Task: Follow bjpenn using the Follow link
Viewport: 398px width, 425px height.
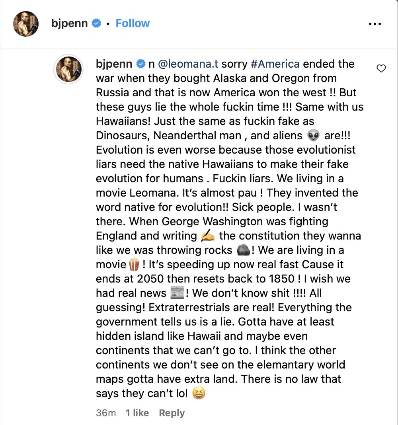Action: 133,23
